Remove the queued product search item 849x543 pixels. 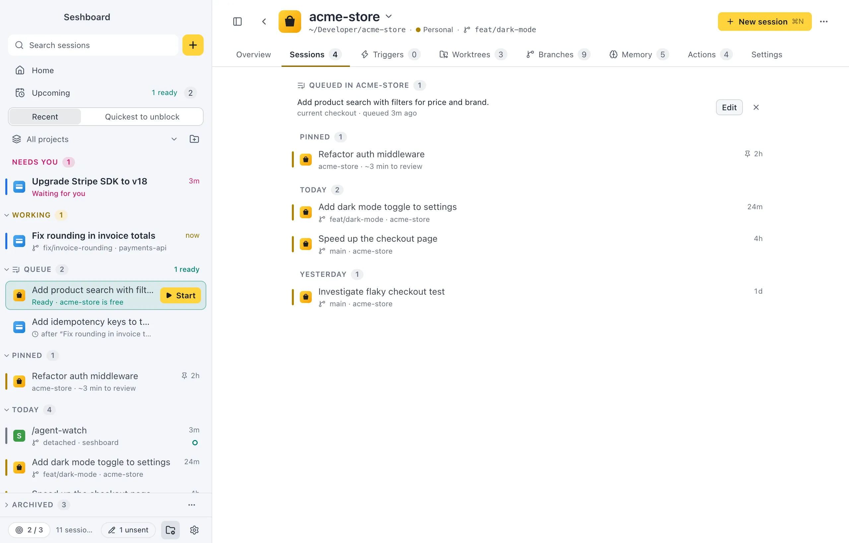(756, 107)
